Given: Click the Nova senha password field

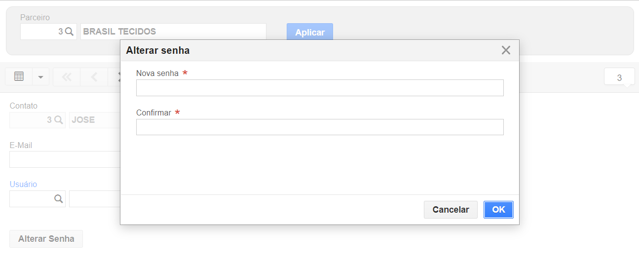Looking at the screenshot, I should pos(320,88).
